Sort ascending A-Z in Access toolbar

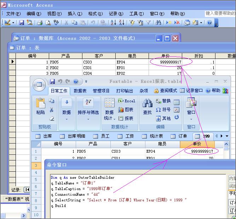113,23
